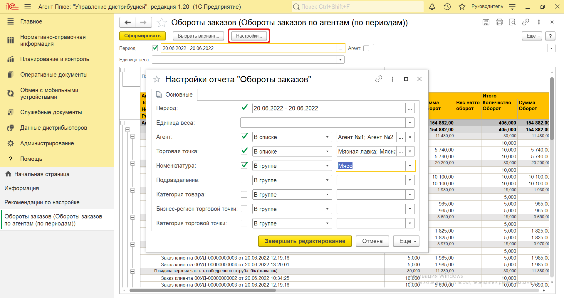Switch to the Информация open page

(x=57, y=188)
